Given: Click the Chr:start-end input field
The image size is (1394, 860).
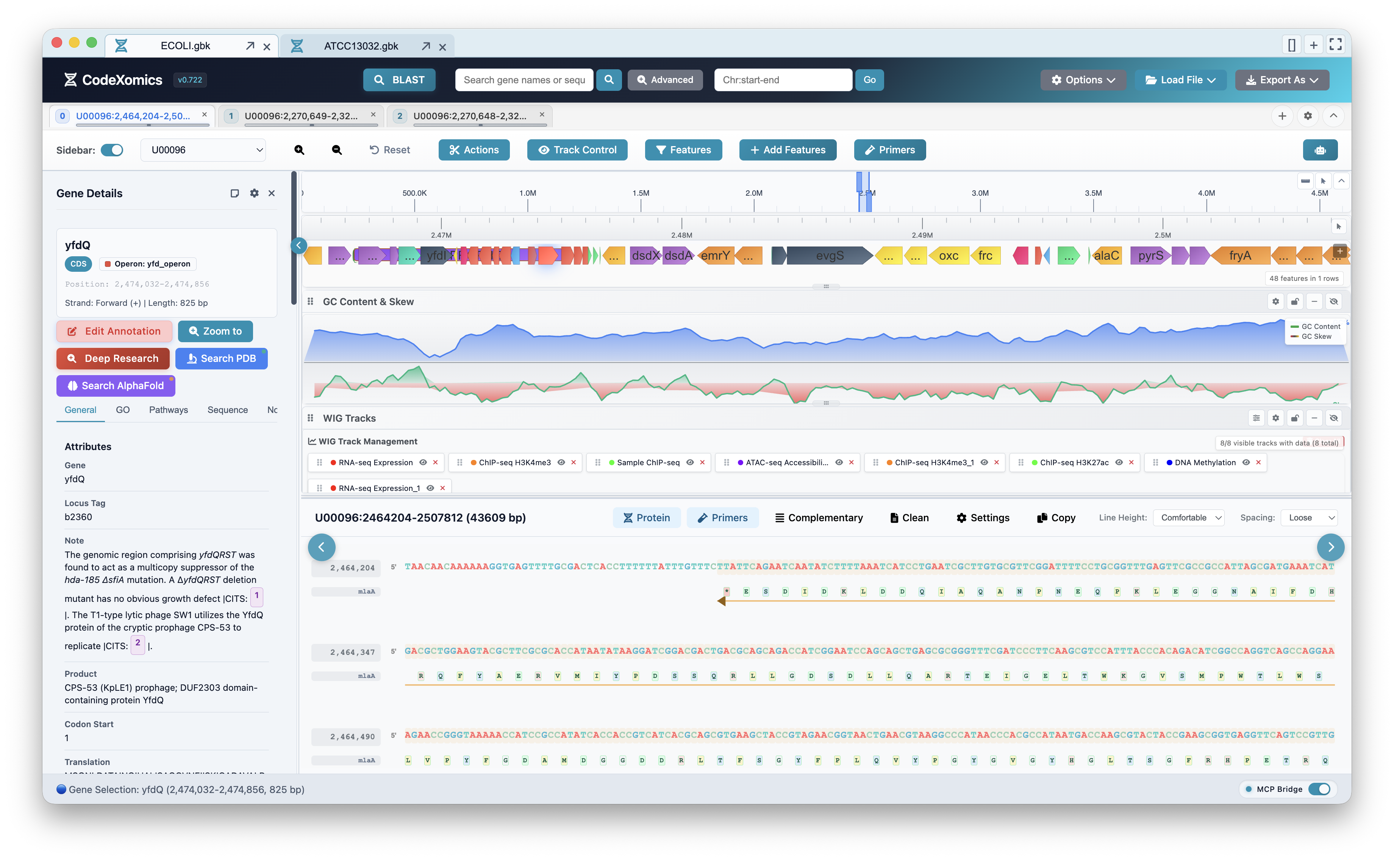Looking at the screenshot, I should 783,79.
